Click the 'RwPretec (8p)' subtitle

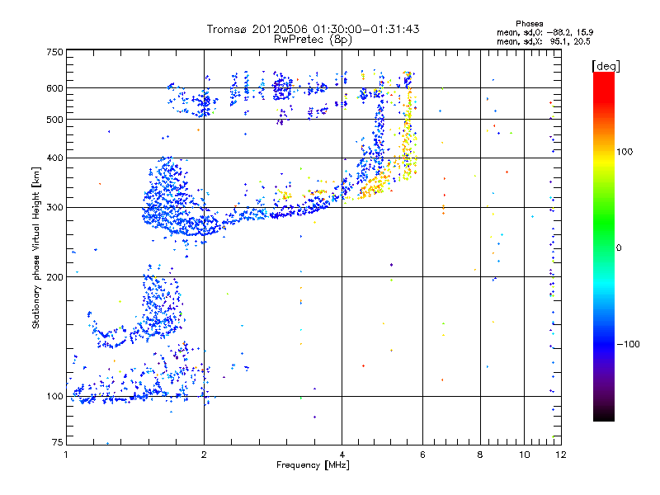click(313, 40)
